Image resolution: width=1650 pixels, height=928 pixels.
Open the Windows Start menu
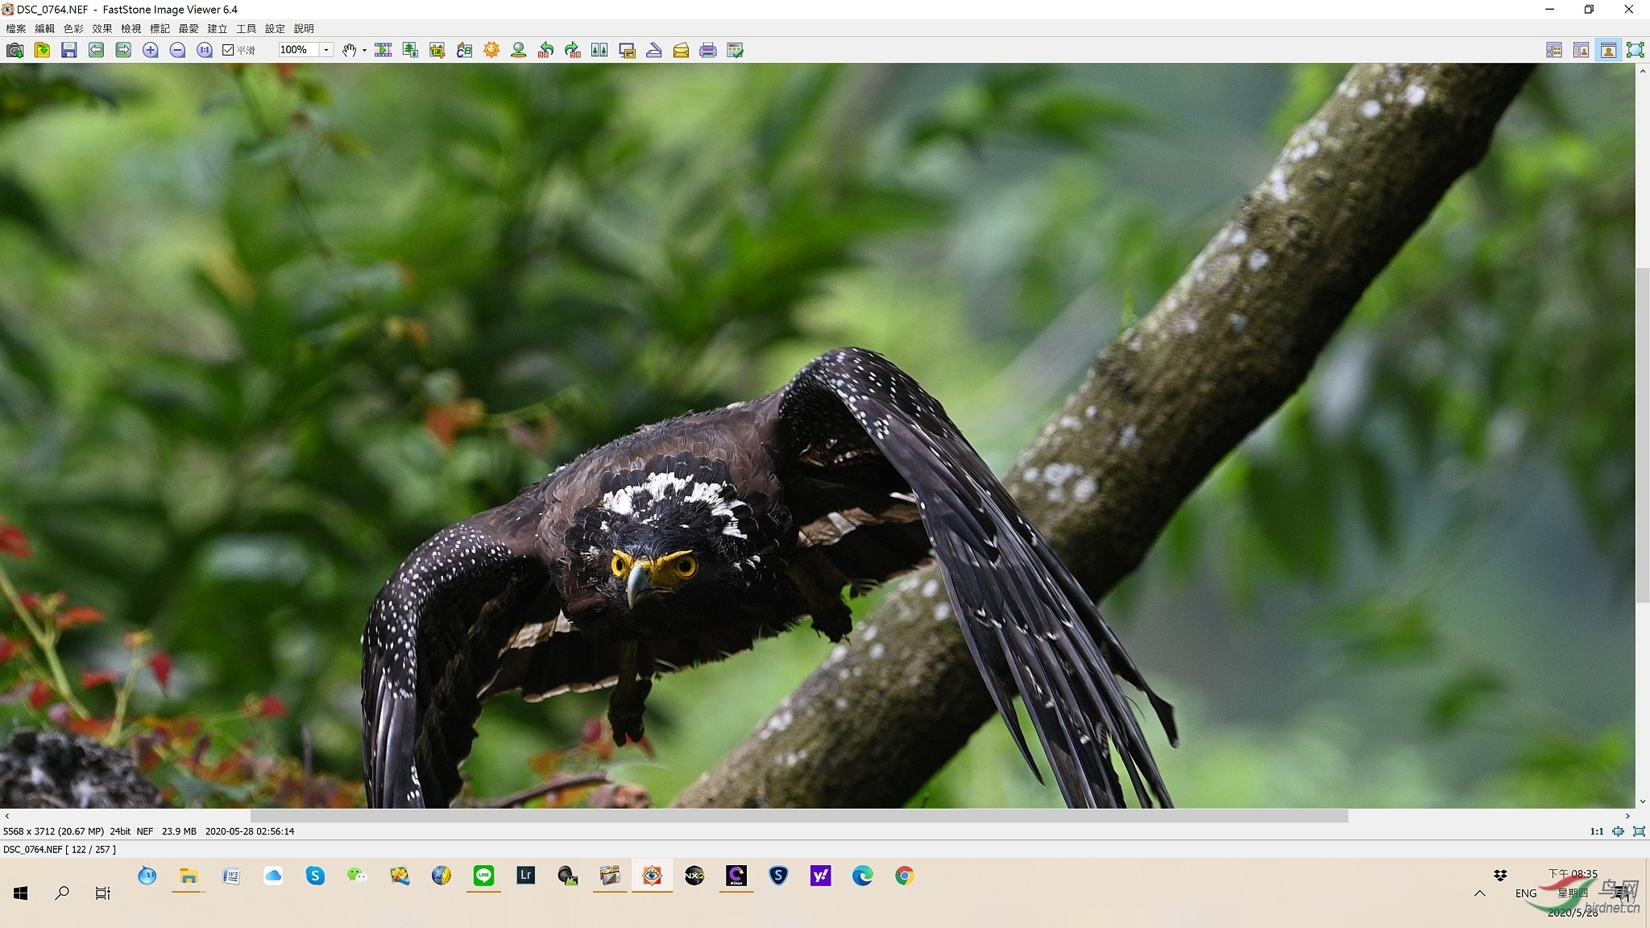coord(21,893)
